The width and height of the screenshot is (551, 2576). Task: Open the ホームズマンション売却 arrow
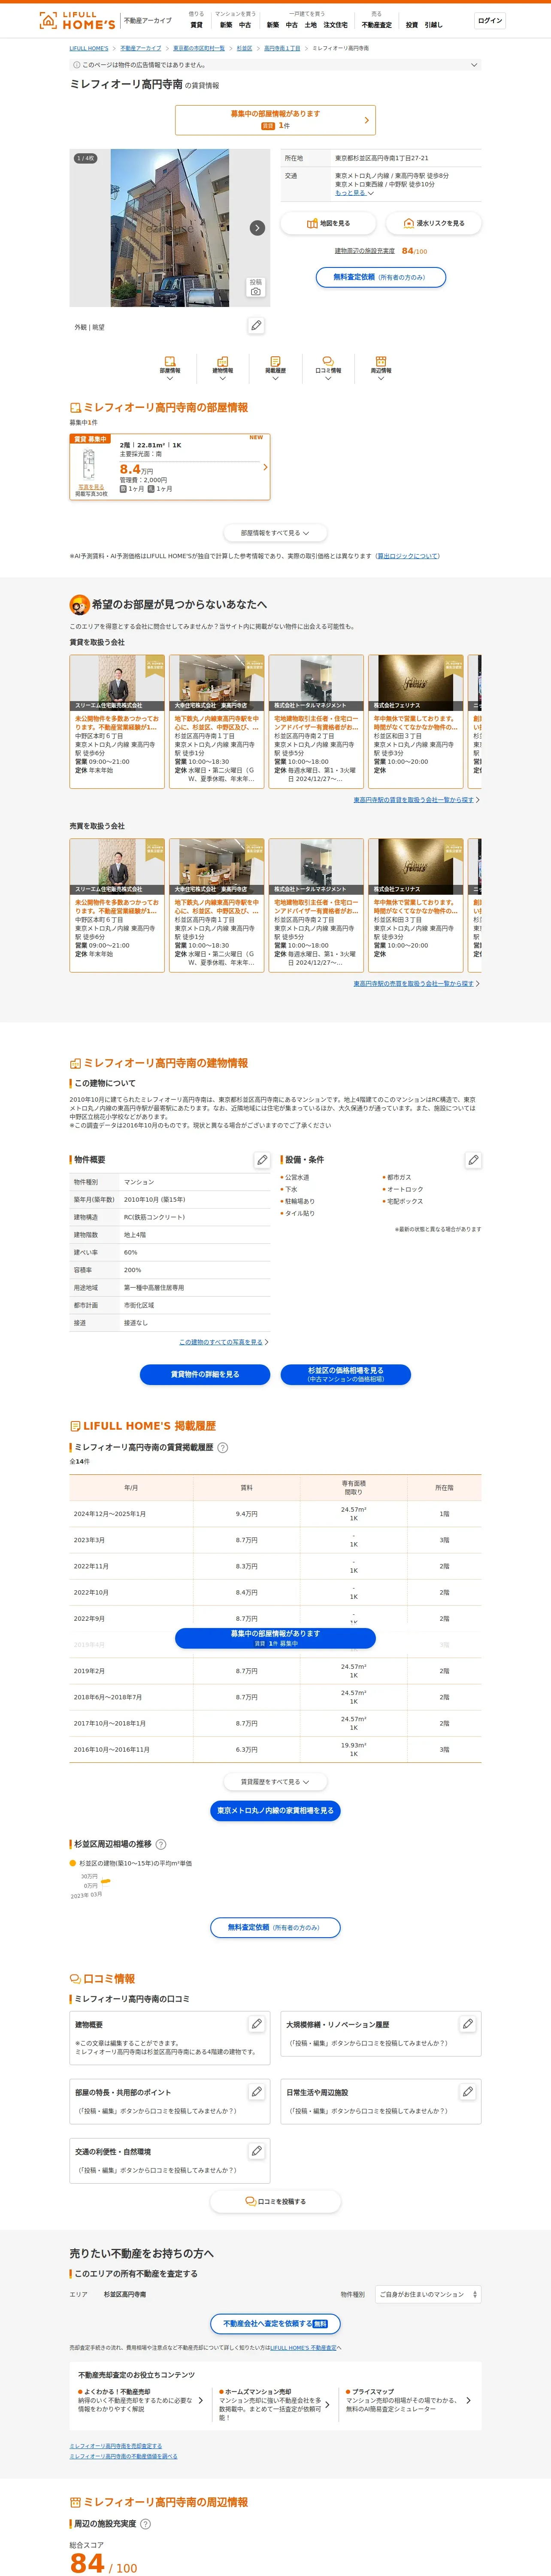click(327, 2405)
